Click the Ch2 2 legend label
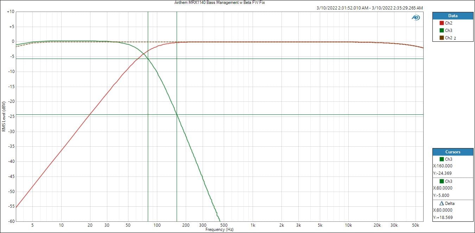The width and height of the screenshot is (475, 233). pyautogui.click(x=450, y=38)
